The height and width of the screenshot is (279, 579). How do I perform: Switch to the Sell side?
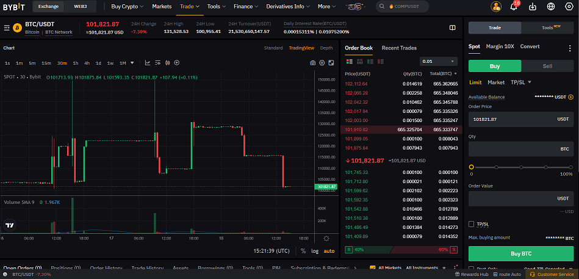[x=548, y=66]
